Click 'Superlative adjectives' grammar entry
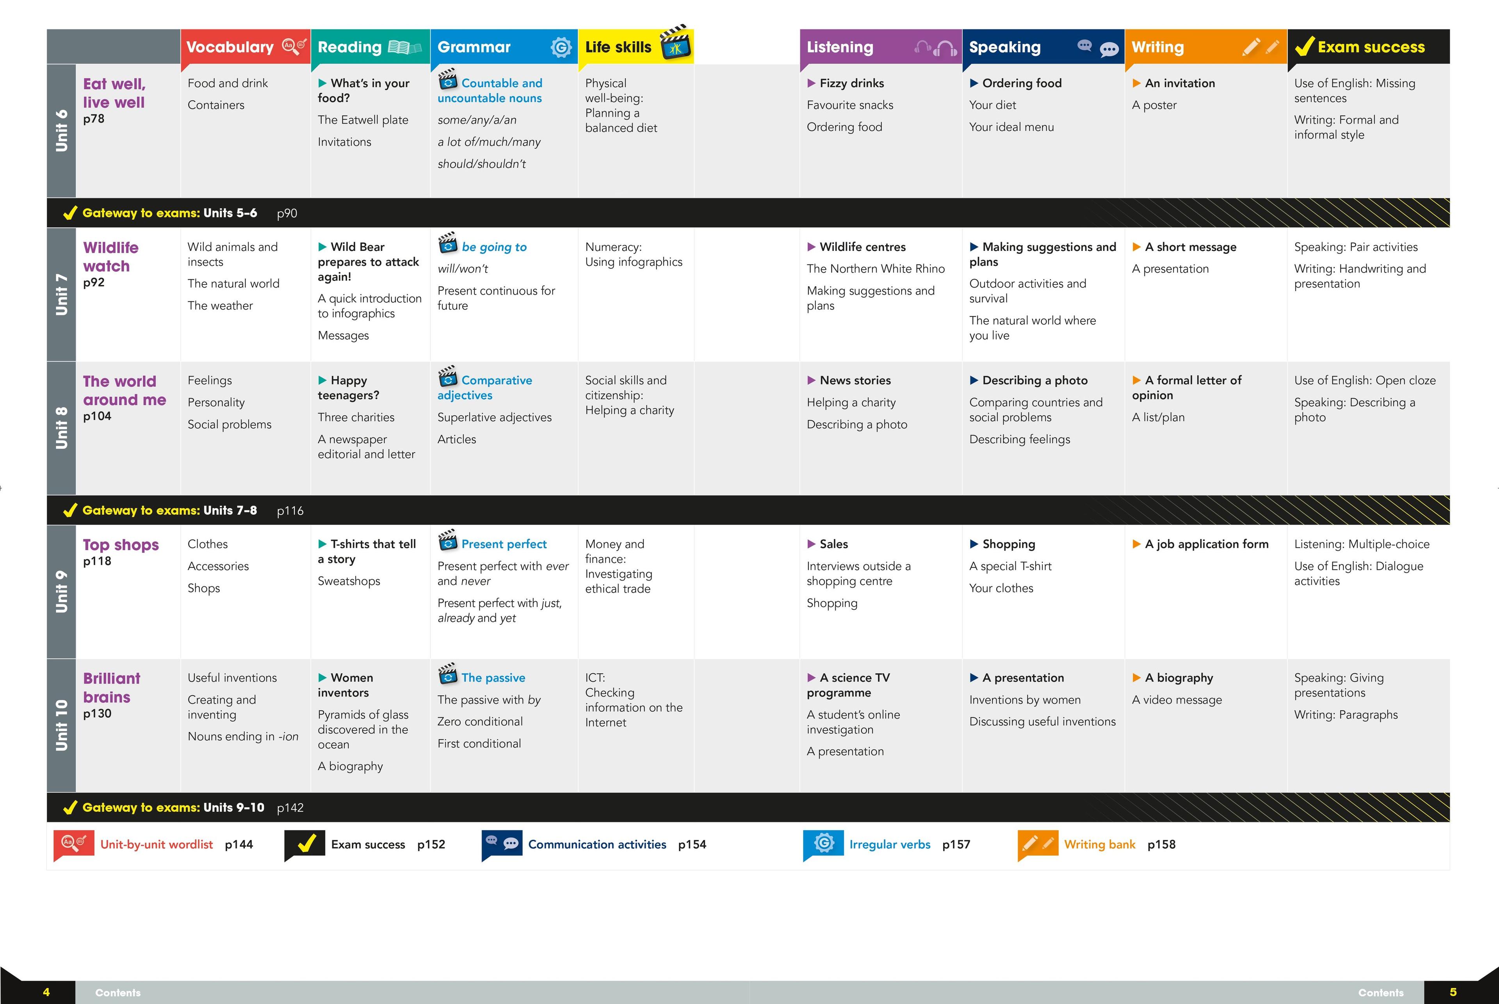The height and width of the screenshot is (1004, 1499). (x=495, y=418)
